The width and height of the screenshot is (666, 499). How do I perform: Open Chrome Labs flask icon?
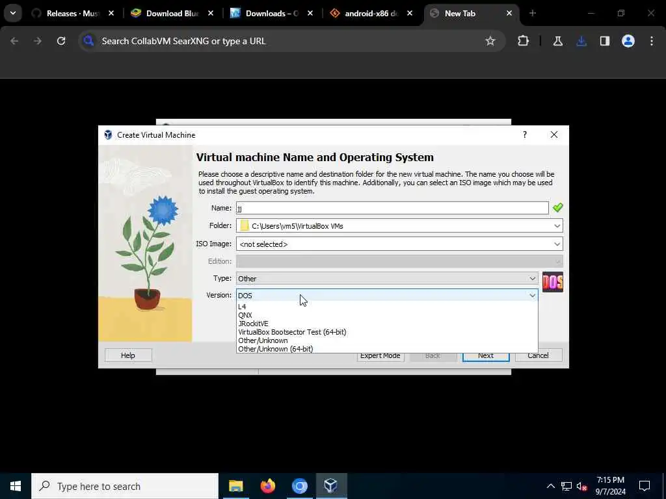click(x=558, y=41)
